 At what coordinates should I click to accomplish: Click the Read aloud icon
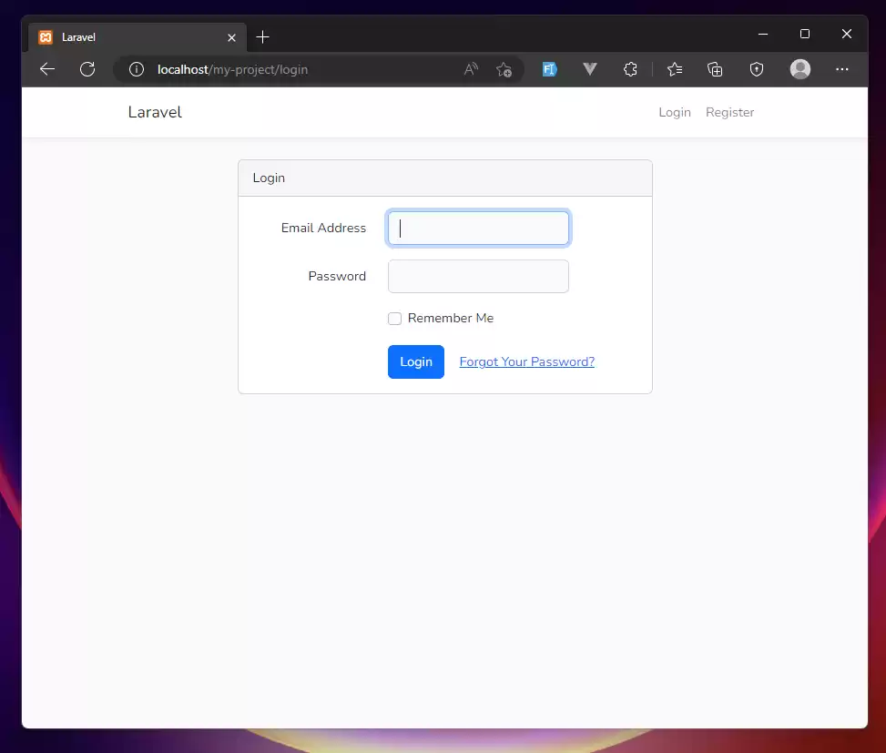pos(470,69)
